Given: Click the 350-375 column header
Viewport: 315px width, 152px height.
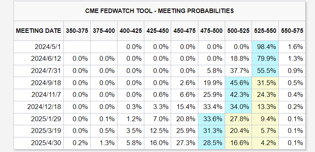Looking at the screenshot, I should (x=77, y=31).
